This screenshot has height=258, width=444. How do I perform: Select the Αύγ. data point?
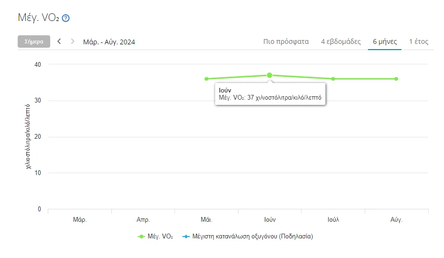pyautogui.click(x=396, y=79)
